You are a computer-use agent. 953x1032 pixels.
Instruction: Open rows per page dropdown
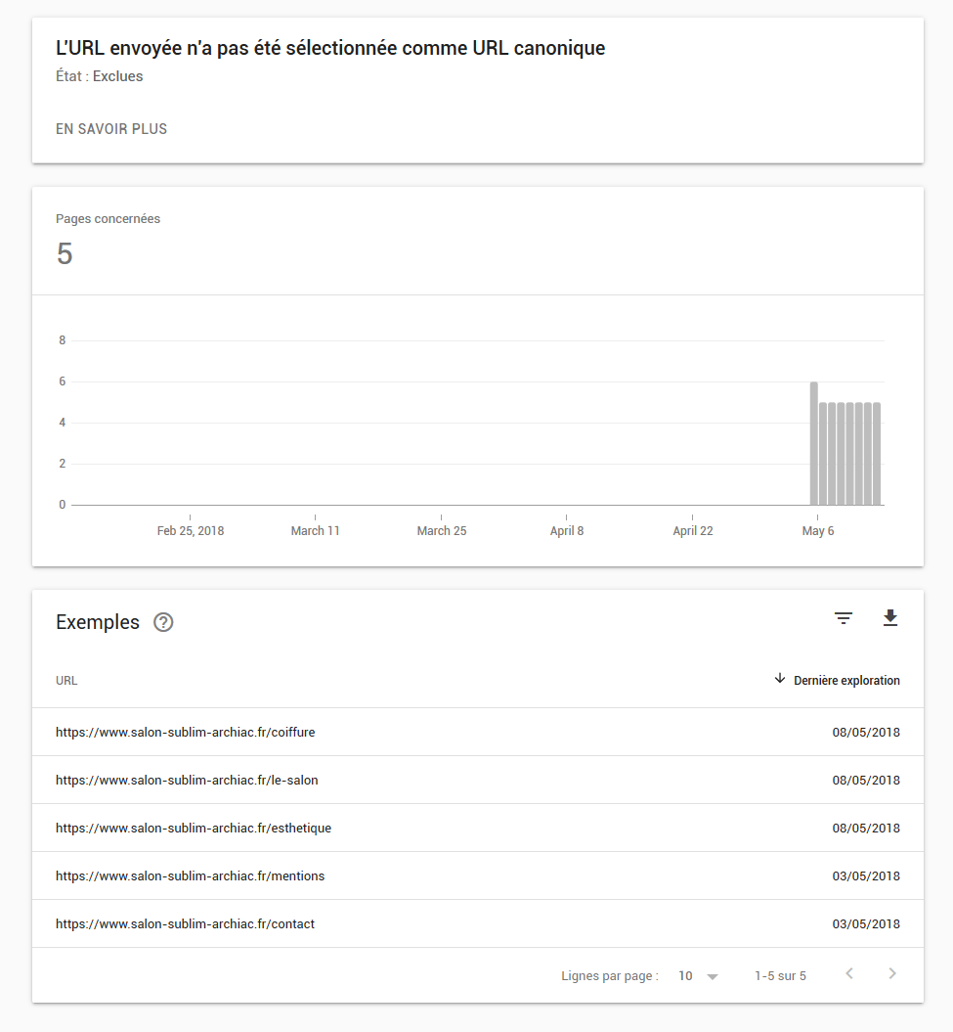click(698, 976)
